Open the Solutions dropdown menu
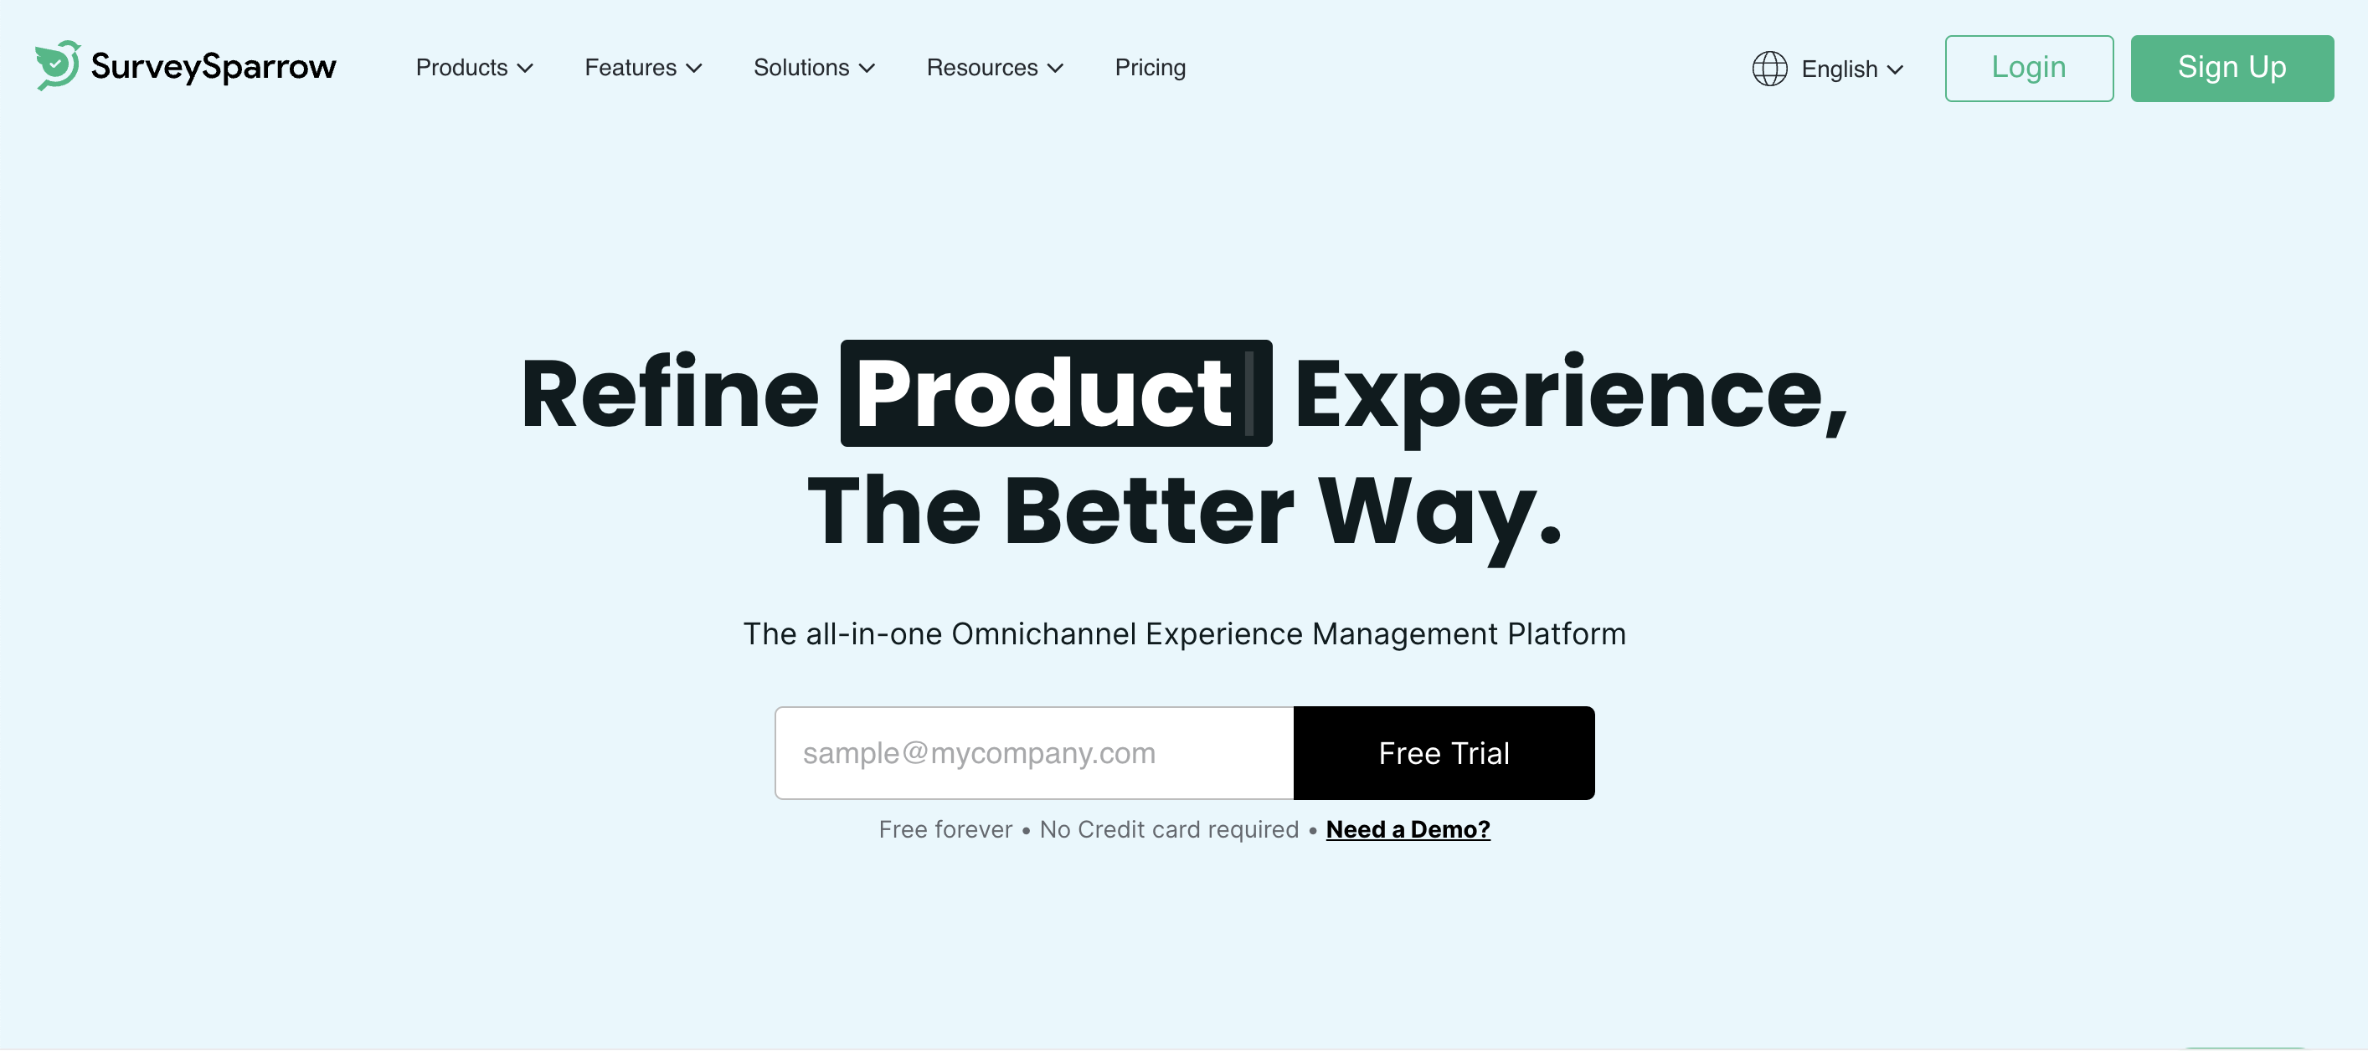 pyautogui.click(x=814, y=68)
